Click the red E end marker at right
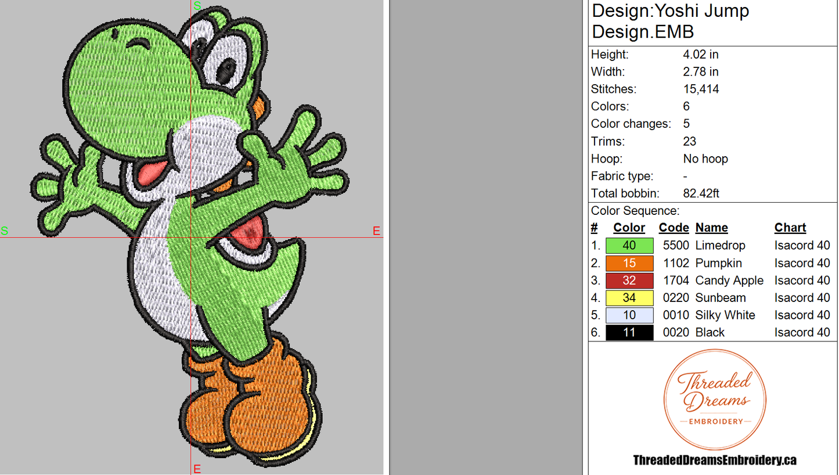839x475 pixels. [376, 231]
